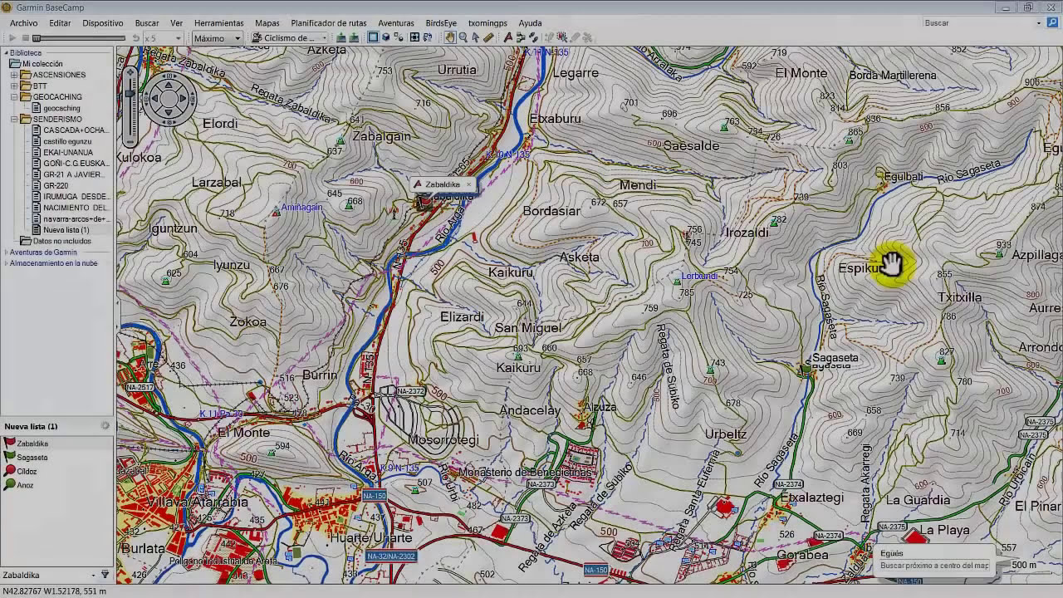Zoom in using plus above zoom slider

[x=130, y=73]
